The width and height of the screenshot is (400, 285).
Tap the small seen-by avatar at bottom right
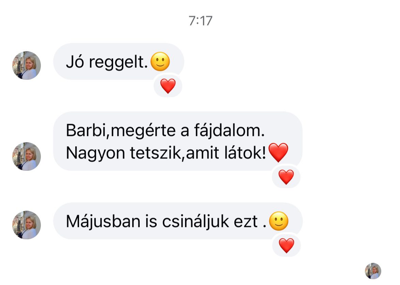[x=373, y=271]
